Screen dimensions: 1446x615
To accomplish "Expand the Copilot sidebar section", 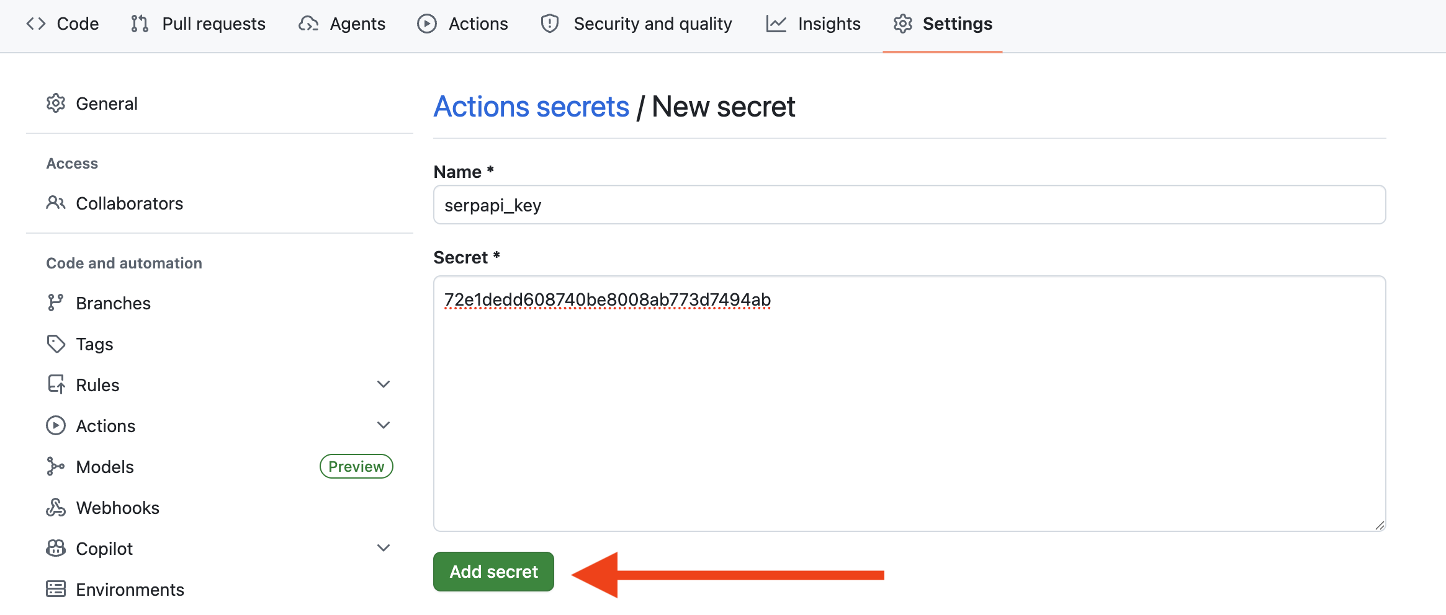I will tap(384, 548).
